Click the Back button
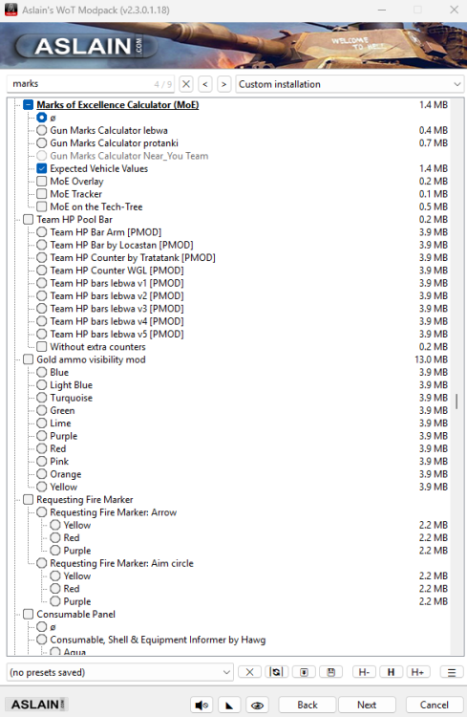Viewport: 467px width, 717px height. click(x=308, y=705)
